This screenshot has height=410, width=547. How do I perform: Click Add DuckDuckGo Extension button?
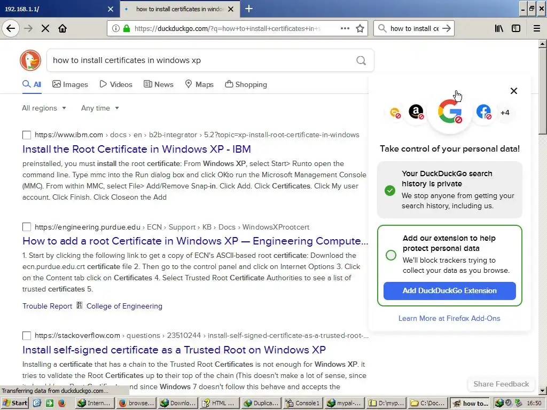(x=450, y=291)
